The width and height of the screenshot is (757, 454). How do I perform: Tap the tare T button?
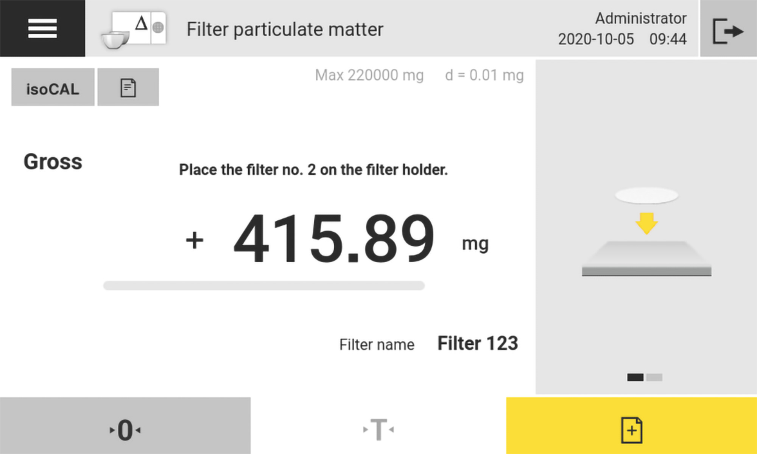point(378,429)
